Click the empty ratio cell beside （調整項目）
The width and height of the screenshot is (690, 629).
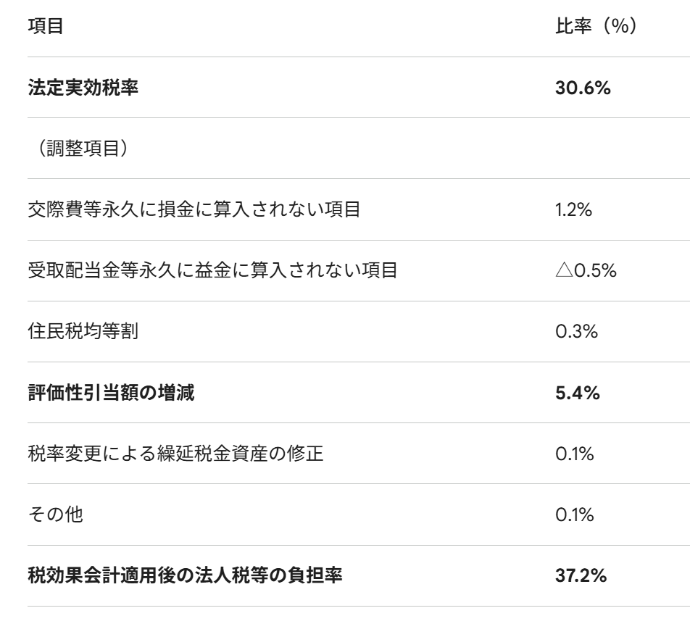594,149
